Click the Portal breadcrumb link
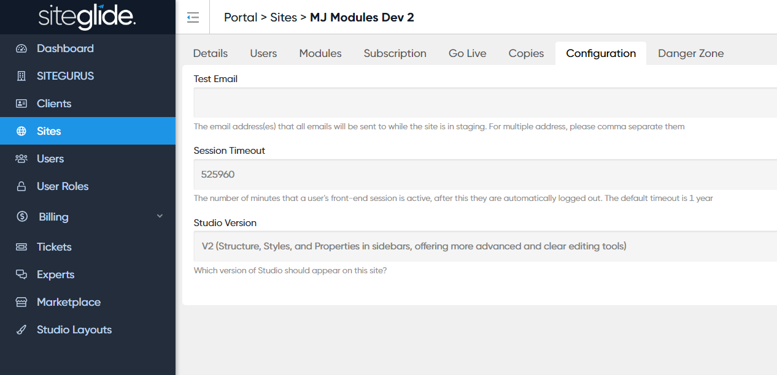Image resolution: width=777 pixels, height=375 pixels. click(241, 17)
